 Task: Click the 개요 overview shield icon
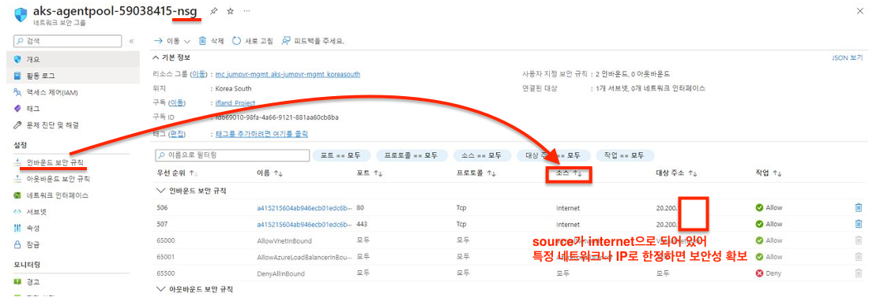17,59
